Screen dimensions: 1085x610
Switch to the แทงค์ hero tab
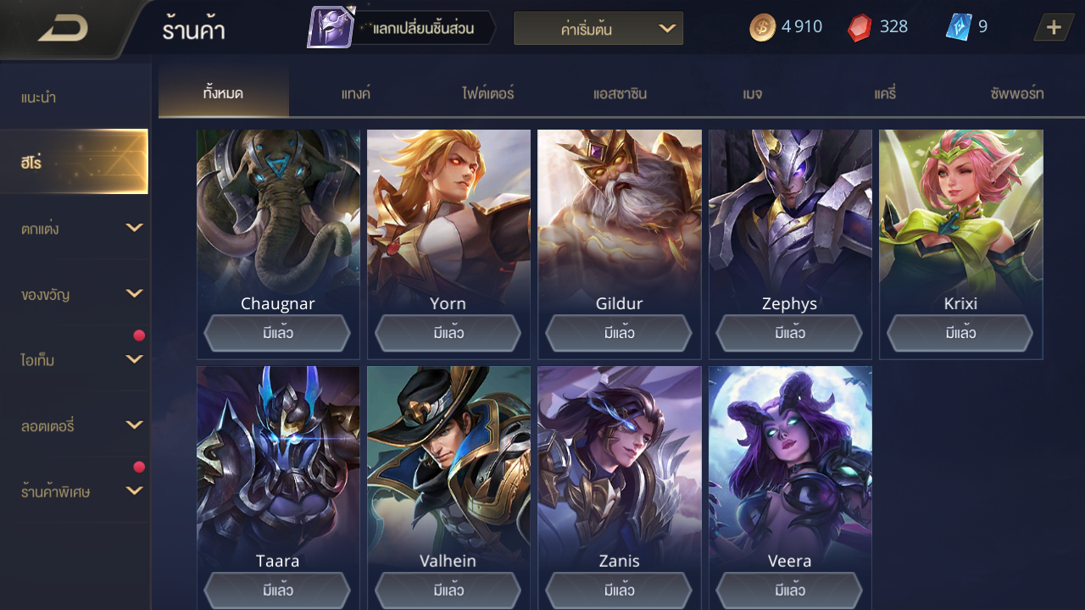click(356, 93)
